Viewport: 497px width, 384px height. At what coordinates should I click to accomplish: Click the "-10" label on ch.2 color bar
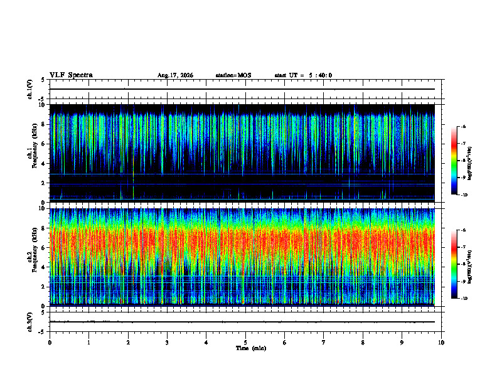(464, 299)
